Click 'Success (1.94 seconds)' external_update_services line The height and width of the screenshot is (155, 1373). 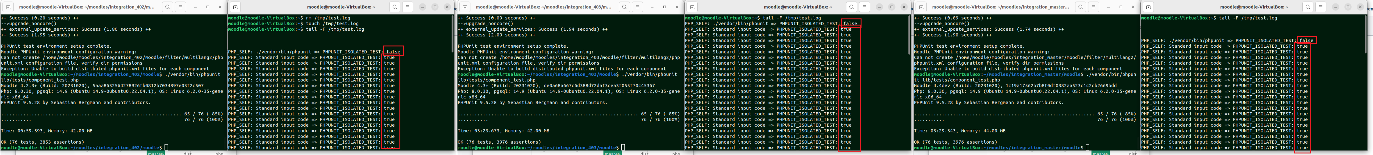click(x=532, y=29)
